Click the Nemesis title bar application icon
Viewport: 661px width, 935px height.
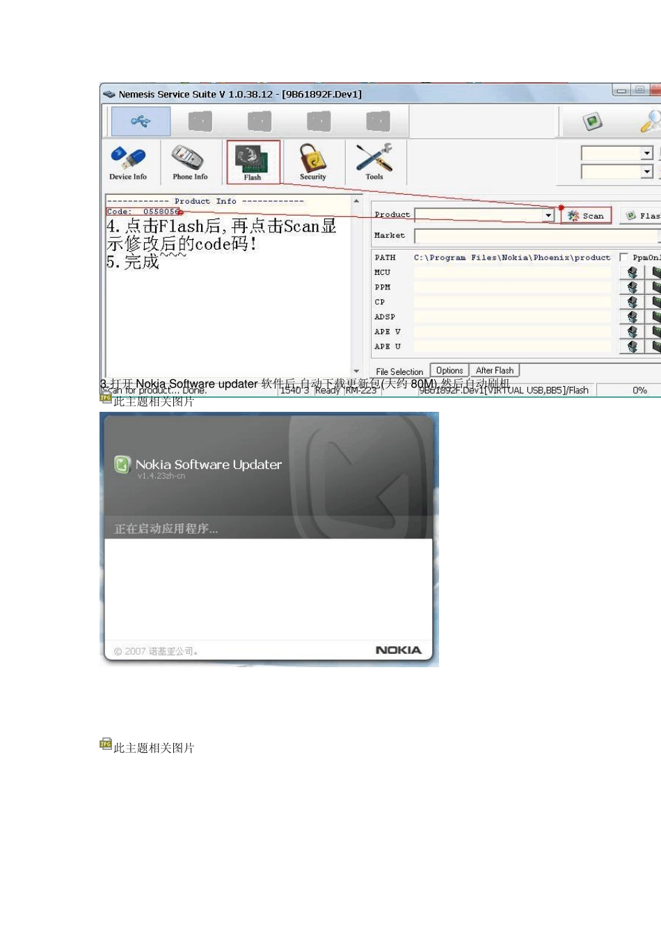coord(109,94)
